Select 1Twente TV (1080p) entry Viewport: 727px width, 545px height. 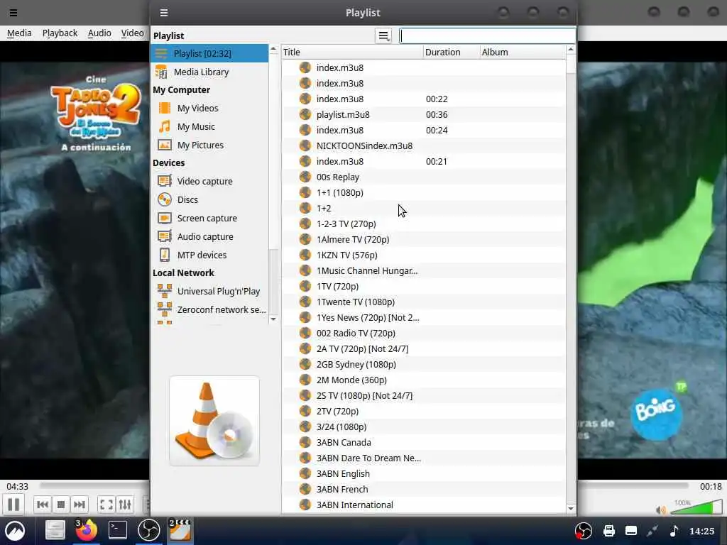click(x=423, y=302)
